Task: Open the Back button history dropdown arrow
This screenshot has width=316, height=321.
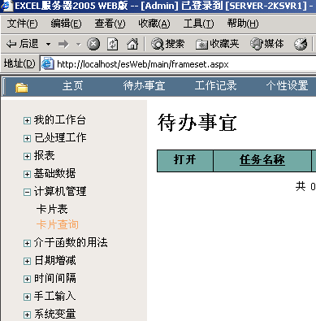Action: click(x=48, y=44)
